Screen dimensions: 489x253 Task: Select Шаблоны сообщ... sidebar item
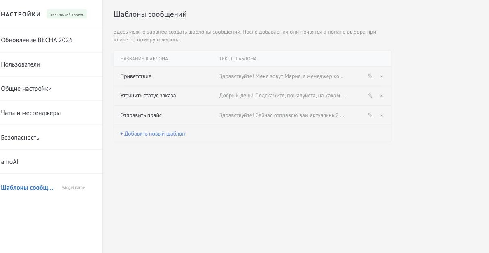[x=27, y=188]
